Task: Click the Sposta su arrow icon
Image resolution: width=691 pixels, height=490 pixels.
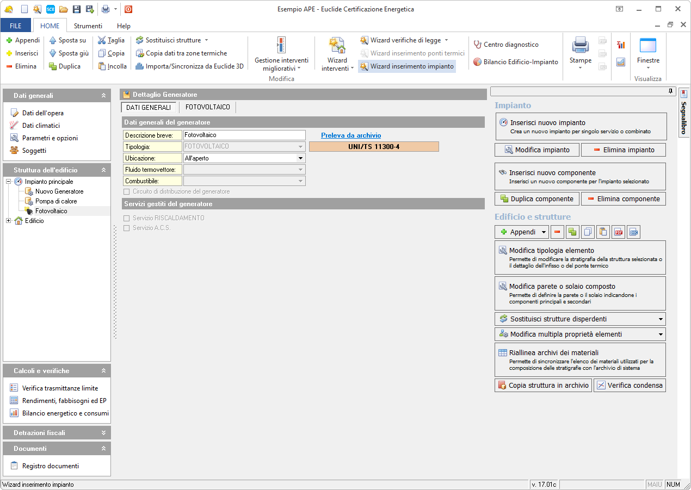Action: point(53,40)
